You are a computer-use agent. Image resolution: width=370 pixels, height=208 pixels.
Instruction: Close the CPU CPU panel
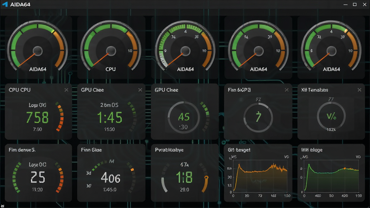[x=66, y=90]
